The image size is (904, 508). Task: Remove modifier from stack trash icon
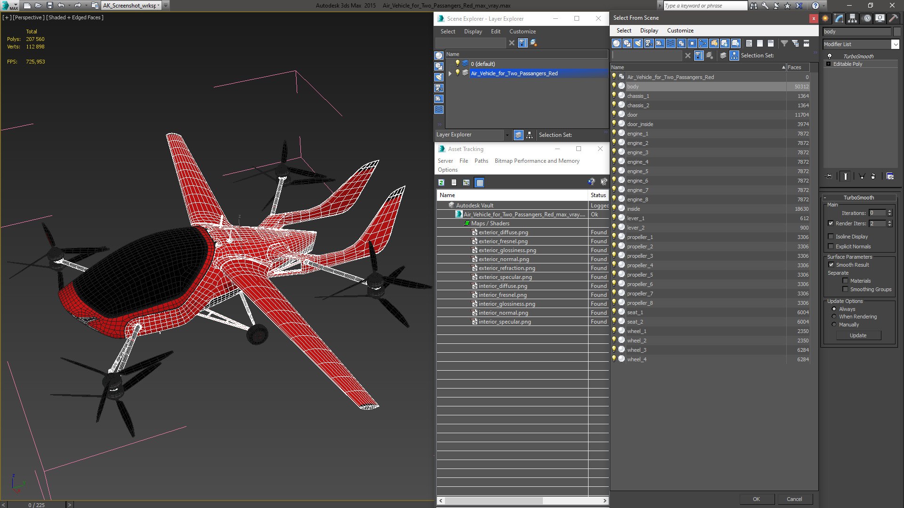coord(873,176)
